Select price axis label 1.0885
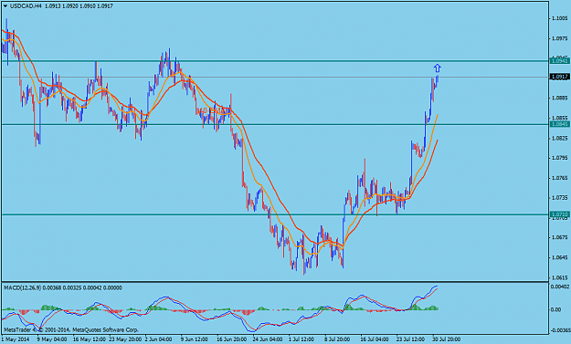This screenshot has height=344, width=571. 560,98
